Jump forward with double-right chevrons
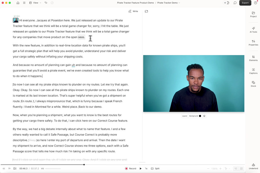Viewport: 260px width, 173px height. 9,168
